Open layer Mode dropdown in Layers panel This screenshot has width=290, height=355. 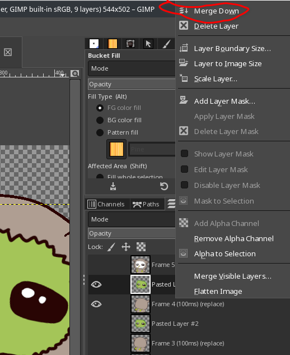pos(132,219)
